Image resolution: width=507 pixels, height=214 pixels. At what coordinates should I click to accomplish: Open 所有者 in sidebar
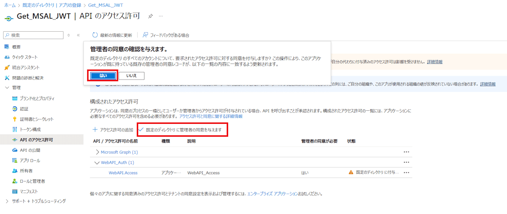[x=26, y=170]
